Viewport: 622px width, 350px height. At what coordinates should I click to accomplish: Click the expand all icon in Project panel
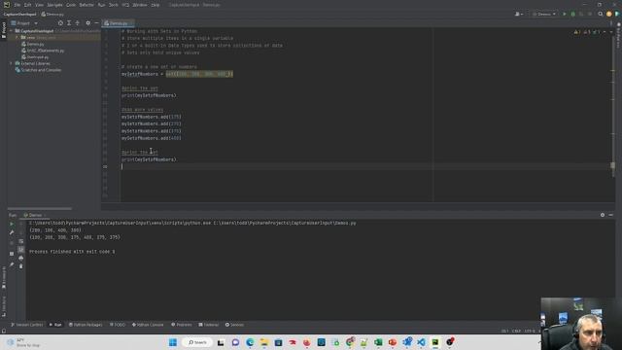click(69, 23)
